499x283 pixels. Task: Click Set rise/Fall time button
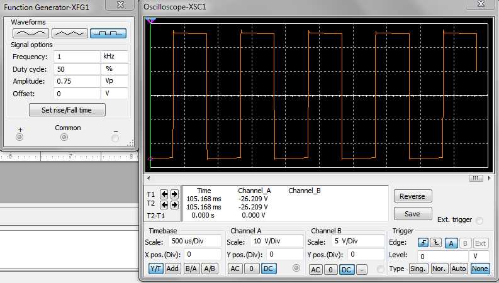click(x=67, y=109)
